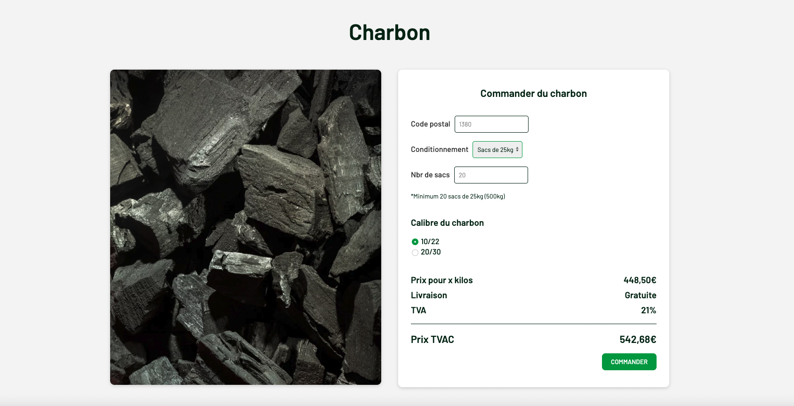The height and width of the screenshot is (406, 794).
Task: Select the 10/22 calibre radio button
Action: (415, 242)
